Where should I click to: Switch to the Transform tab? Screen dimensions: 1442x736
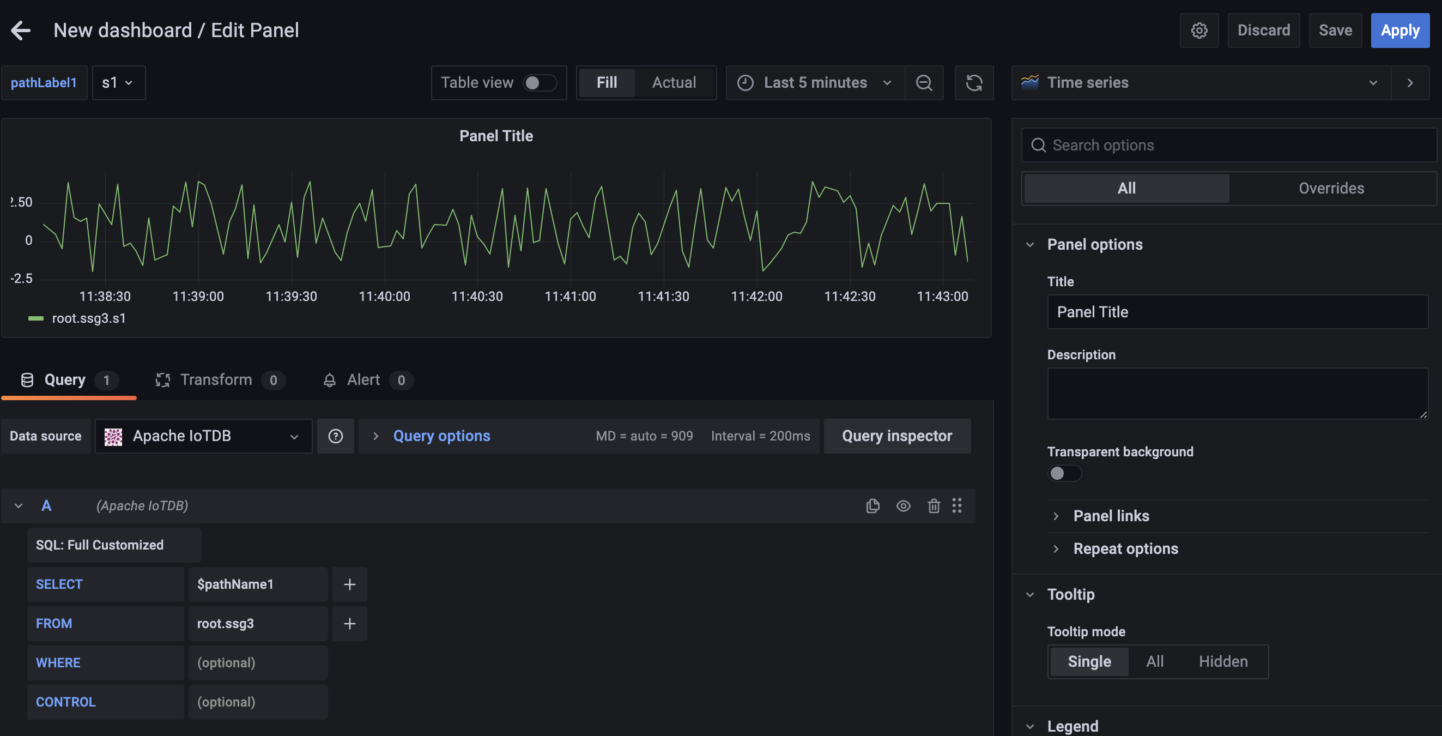point(215,380)
